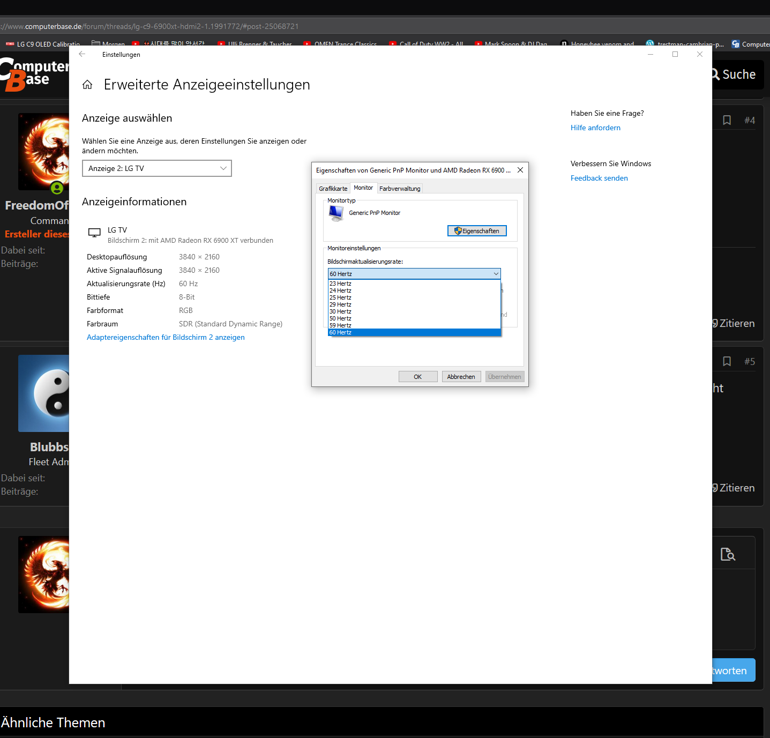Switch to the Farbverwaltung tab
This screenshot has height=738, width=770.
(x=400, y=189)
